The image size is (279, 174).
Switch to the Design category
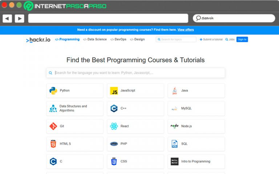137,39
